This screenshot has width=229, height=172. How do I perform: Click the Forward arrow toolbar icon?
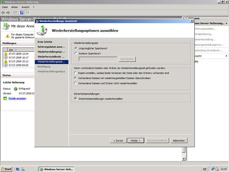[x=8, y=13]
